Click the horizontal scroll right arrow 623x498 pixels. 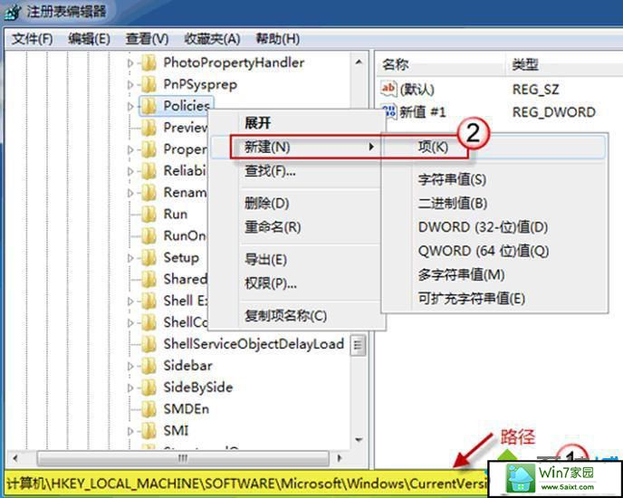[339, 458]
